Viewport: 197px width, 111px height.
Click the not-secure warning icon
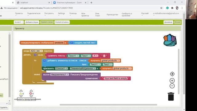coord(2,8)
